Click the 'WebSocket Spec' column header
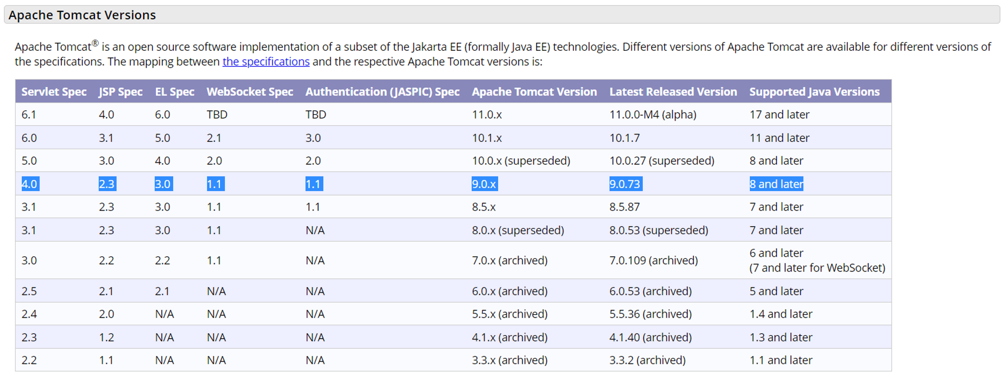The height and width of the screenshot is (378, 1005). (x=250, y=92)
